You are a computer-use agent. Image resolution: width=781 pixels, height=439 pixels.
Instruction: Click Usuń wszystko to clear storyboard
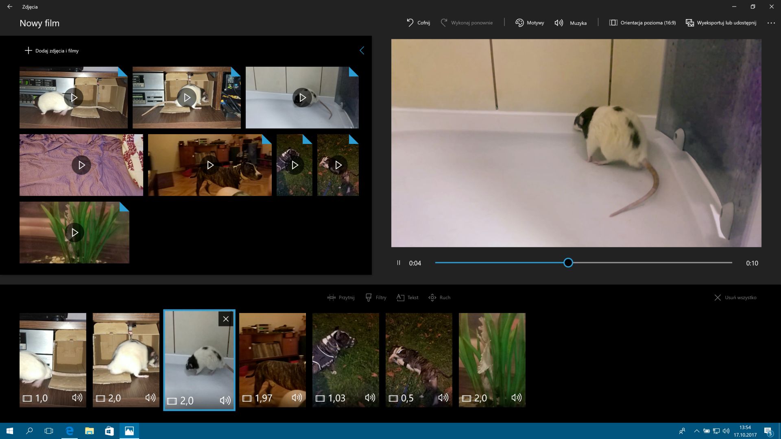coord(735,298)
